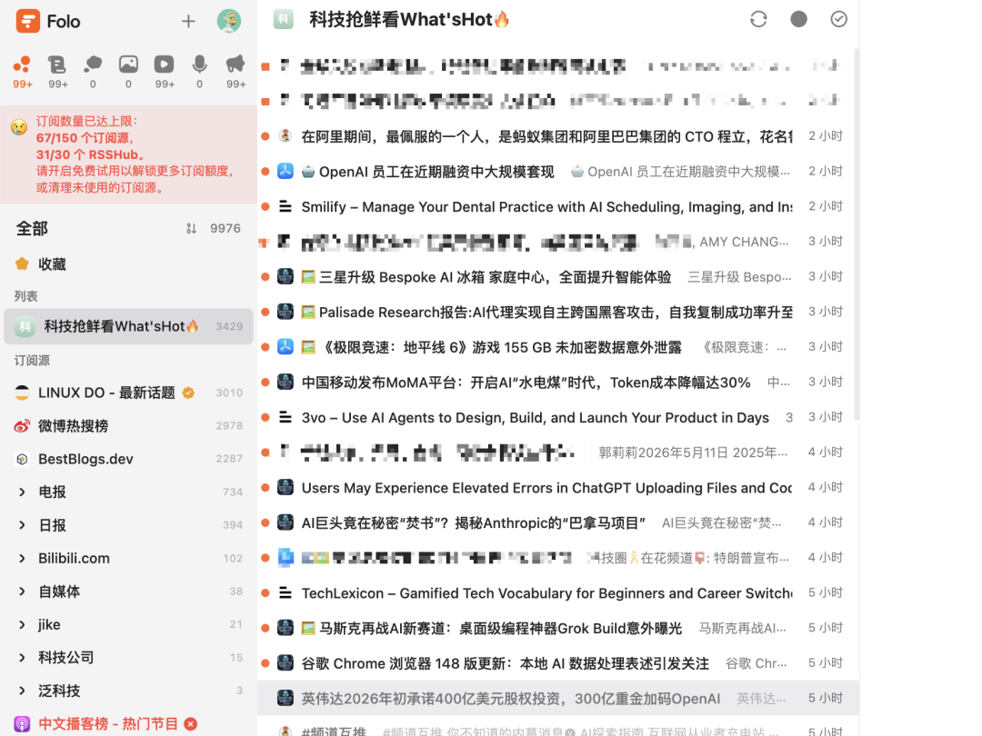This screenshot has height=736, width=982.
Task: Select 科技抢鲜看What'sHot list in sidebar
Action: (128, 326)
